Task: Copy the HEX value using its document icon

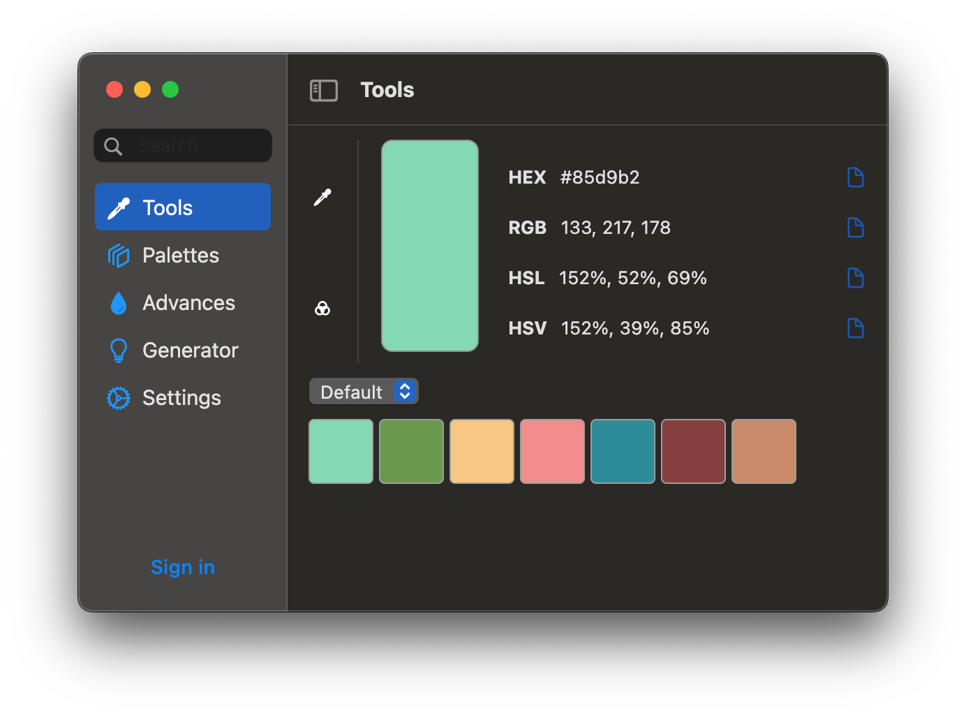Action: pos(855,177)
